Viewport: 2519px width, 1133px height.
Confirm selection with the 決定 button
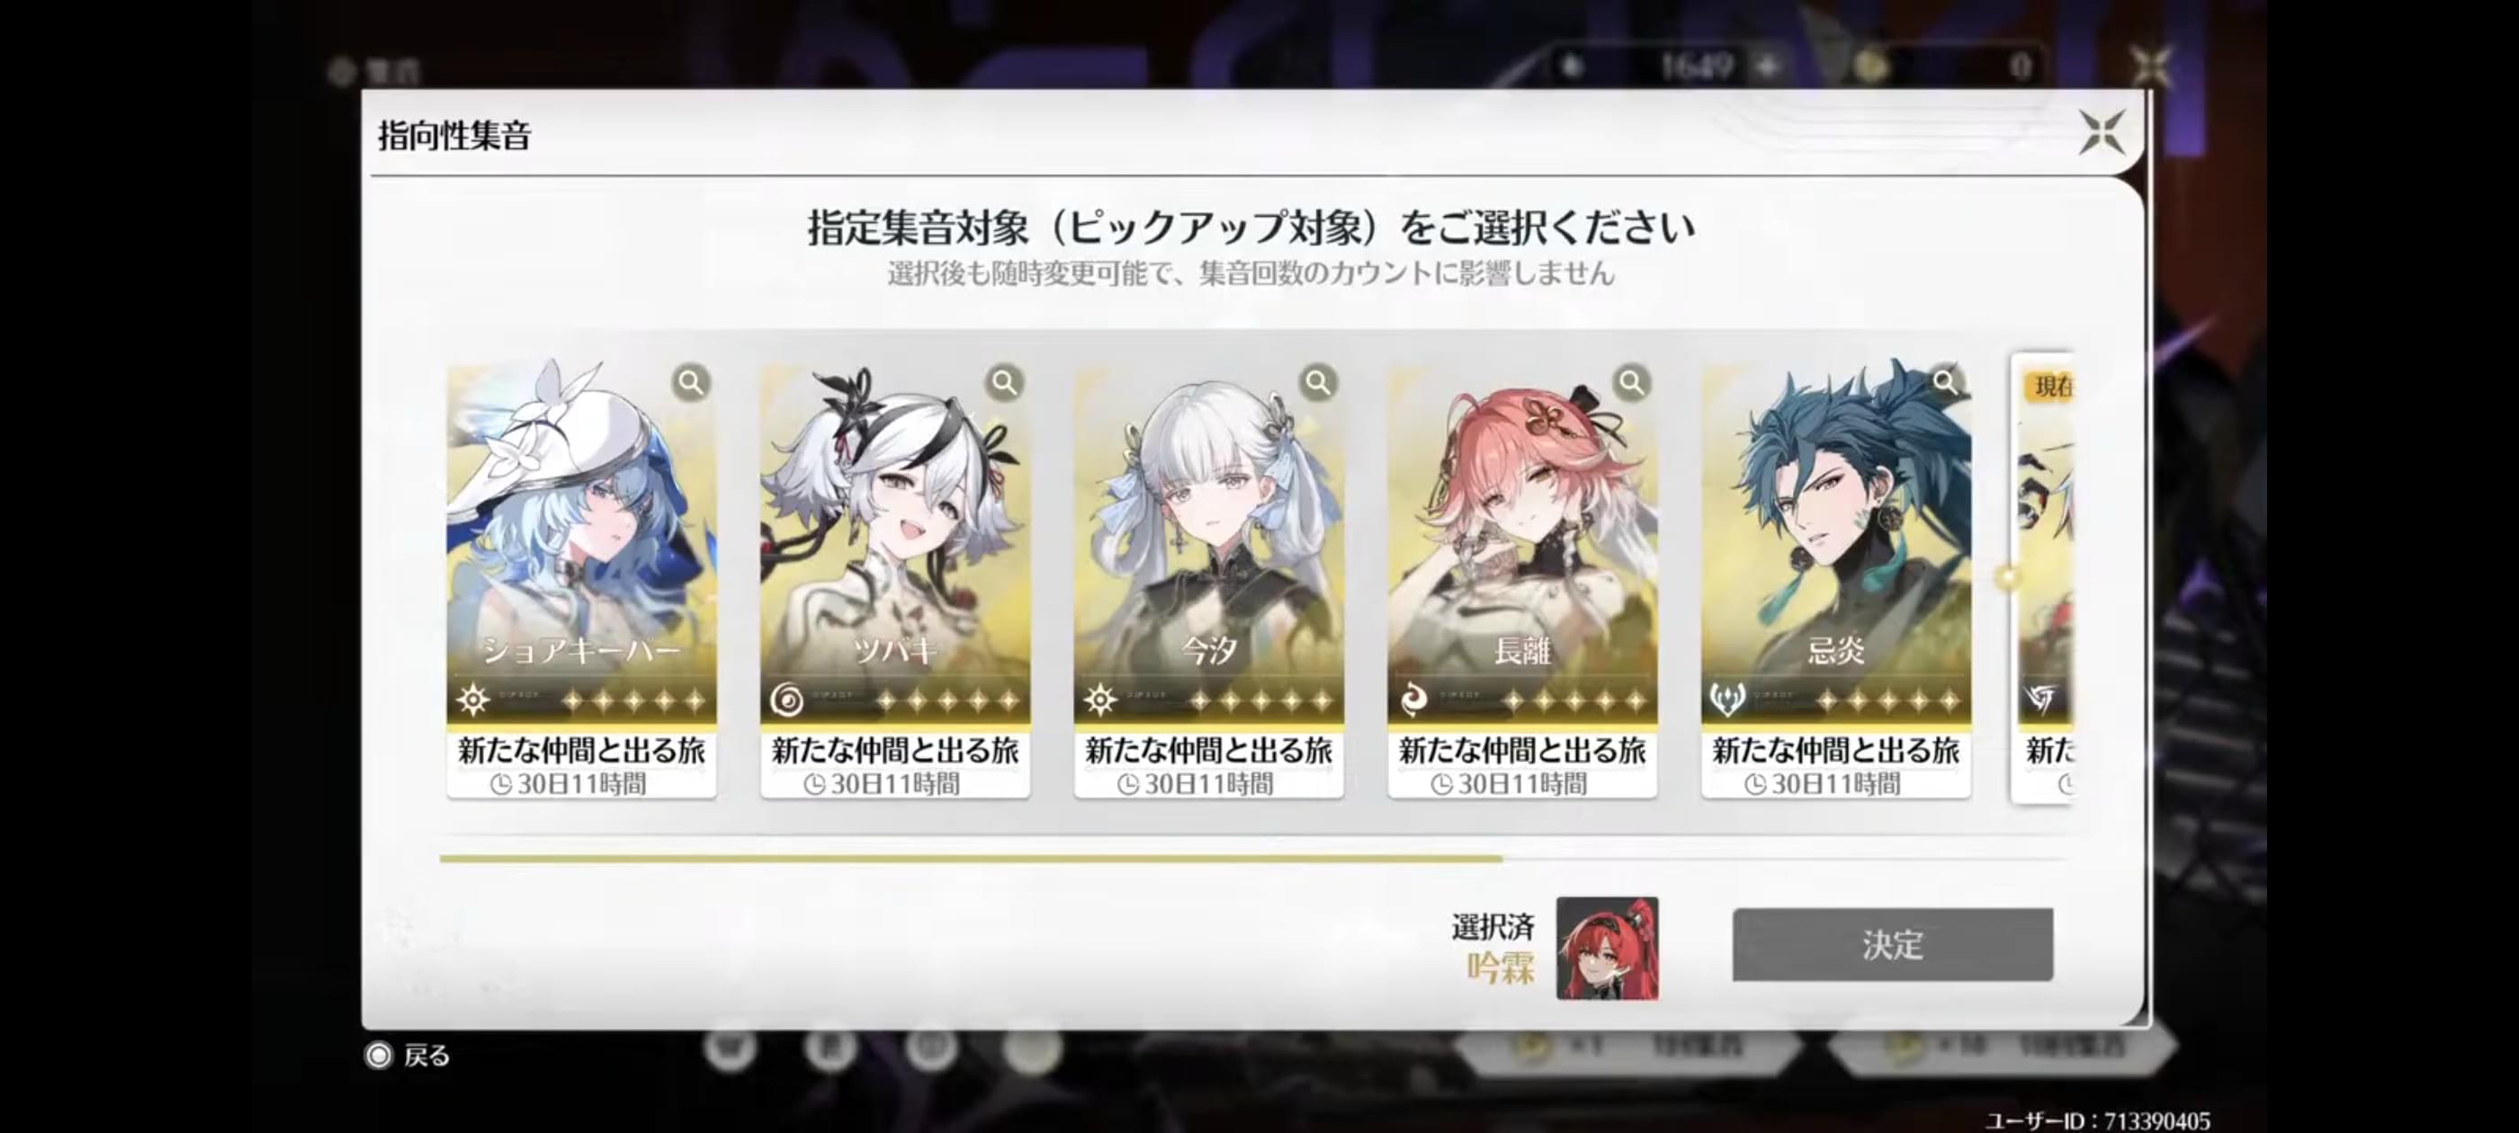pos(1892,944)
